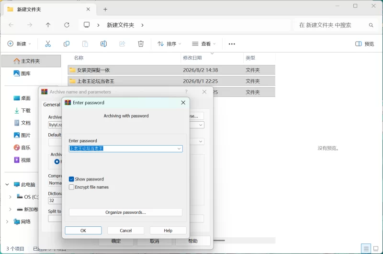The height and width of the screenshot is (254, 383).
Task: Click the Paste icon in Explorer toolbar
Action: pyautogui.click(x=85, y=44)
